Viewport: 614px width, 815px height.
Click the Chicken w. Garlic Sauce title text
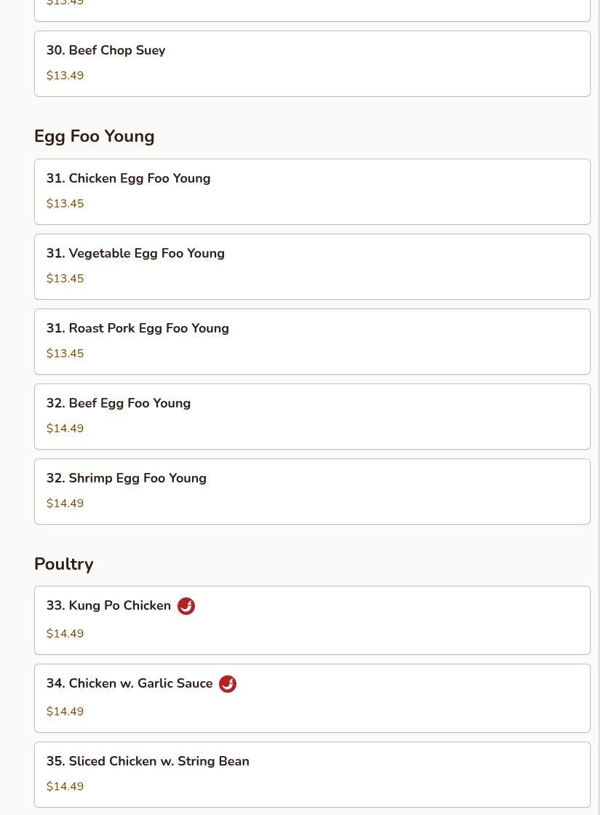point(129,684)
